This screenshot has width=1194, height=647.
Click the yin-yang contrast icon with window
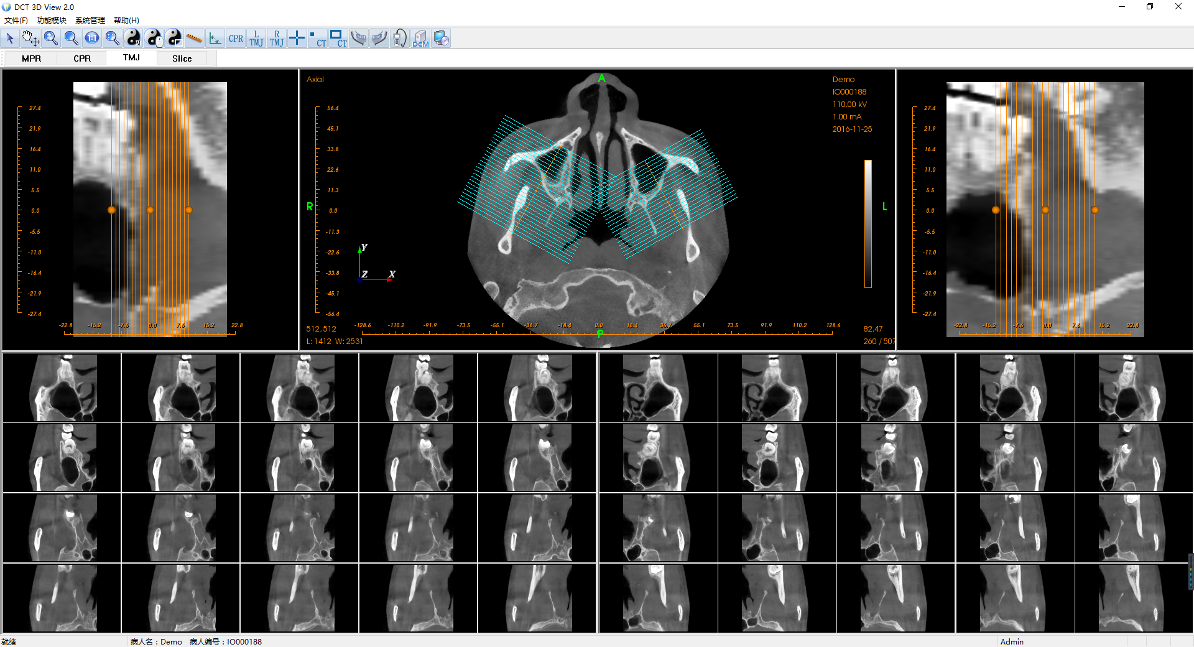(174, 39)
